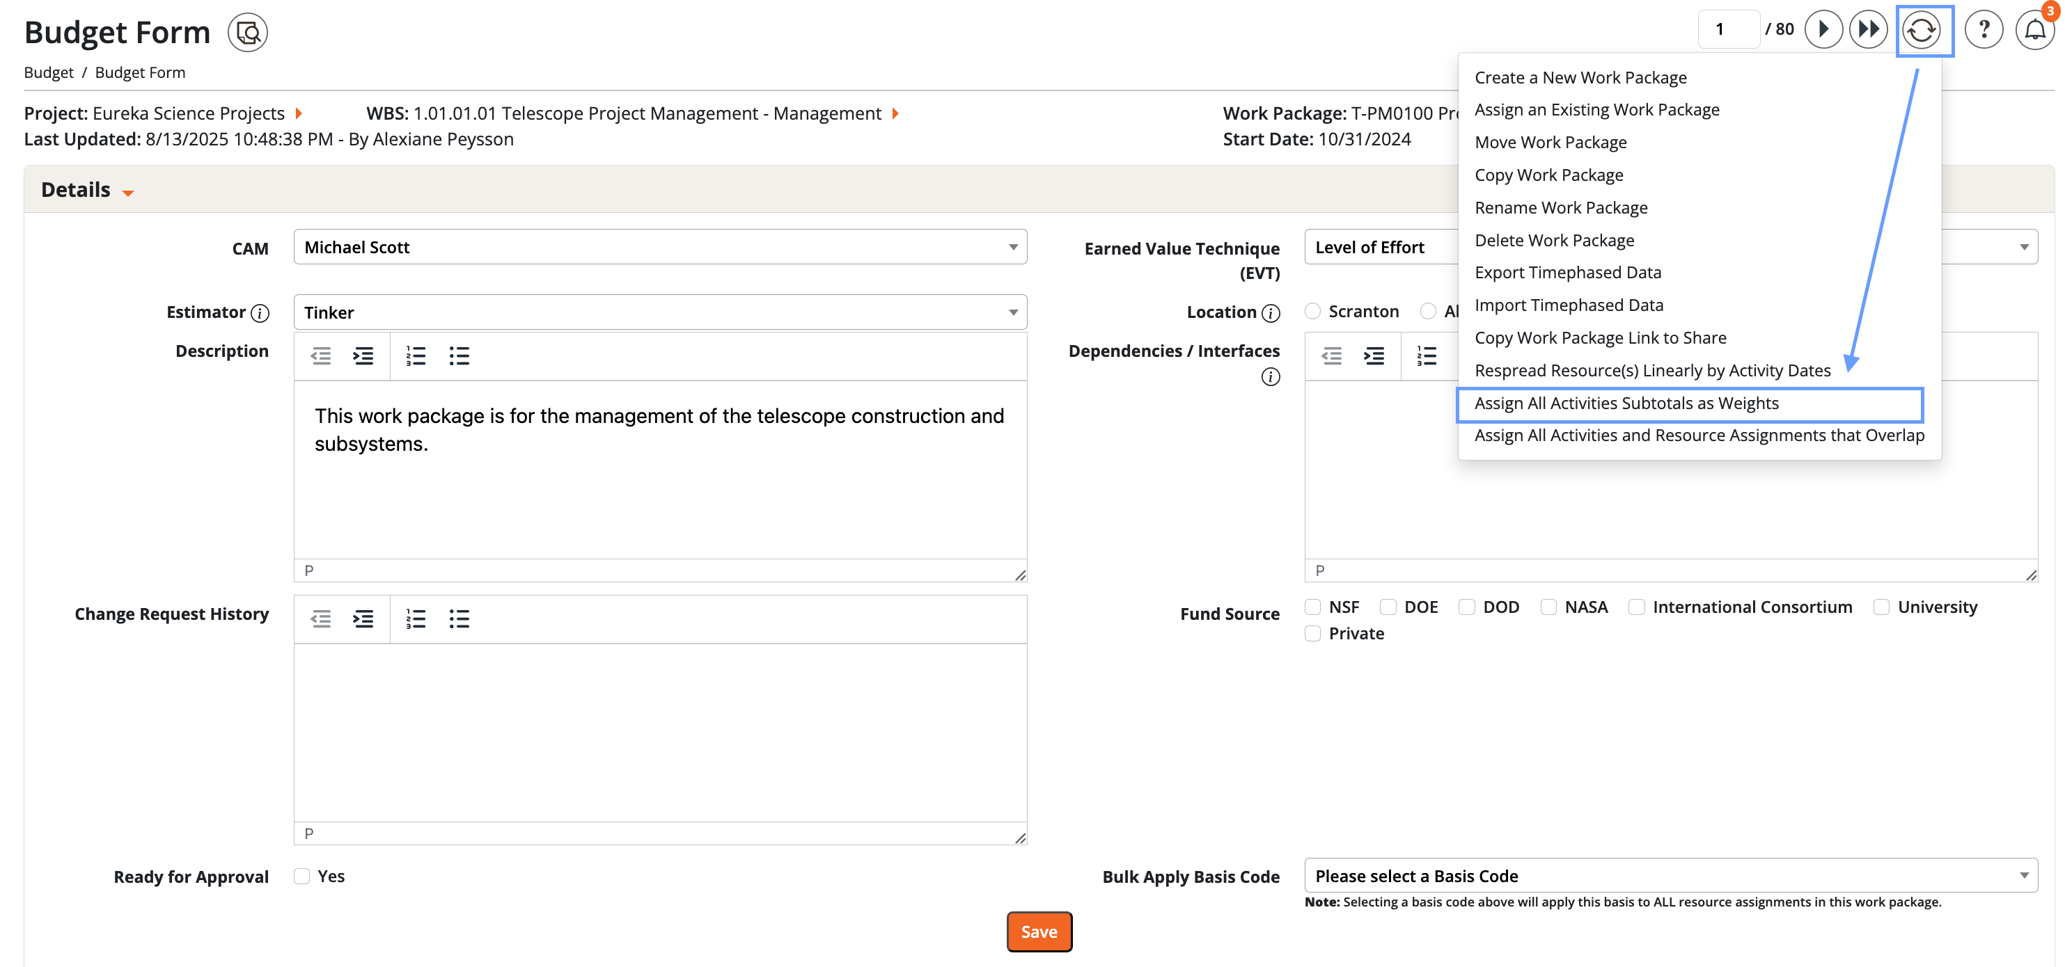Open the Estimator dropdown showing Tinker
Image resolution: width=2065 pixels, height=967 pixels.
tap(660, 312)
